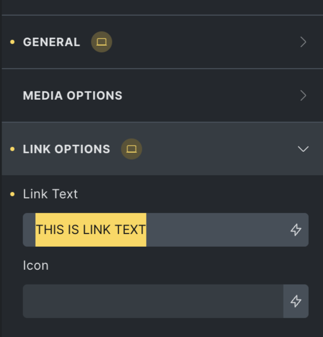Collapse LINK OPTIONS with the down chevron
This screenshot has width=323, height=337.
click(x=303, y=149)
